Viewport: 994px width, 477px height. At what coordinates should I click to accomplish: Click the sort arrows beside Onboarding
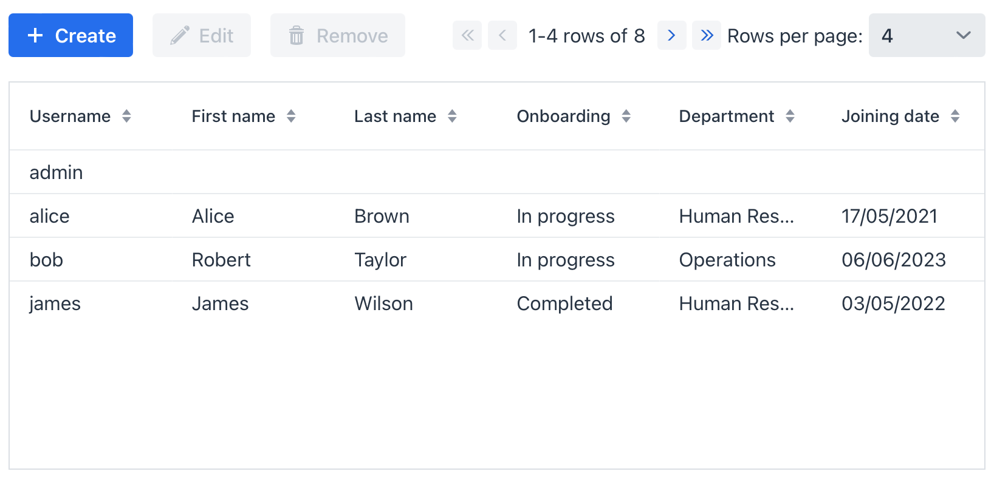tap(626, 116)
